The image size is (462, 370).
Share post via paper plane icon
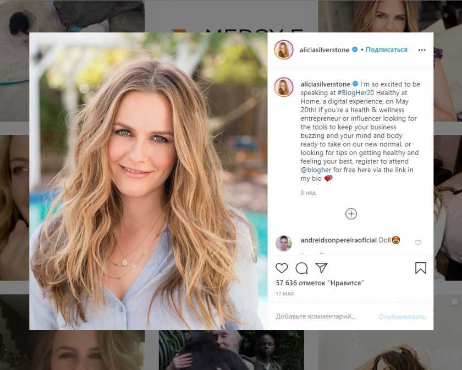pos(321,268)
